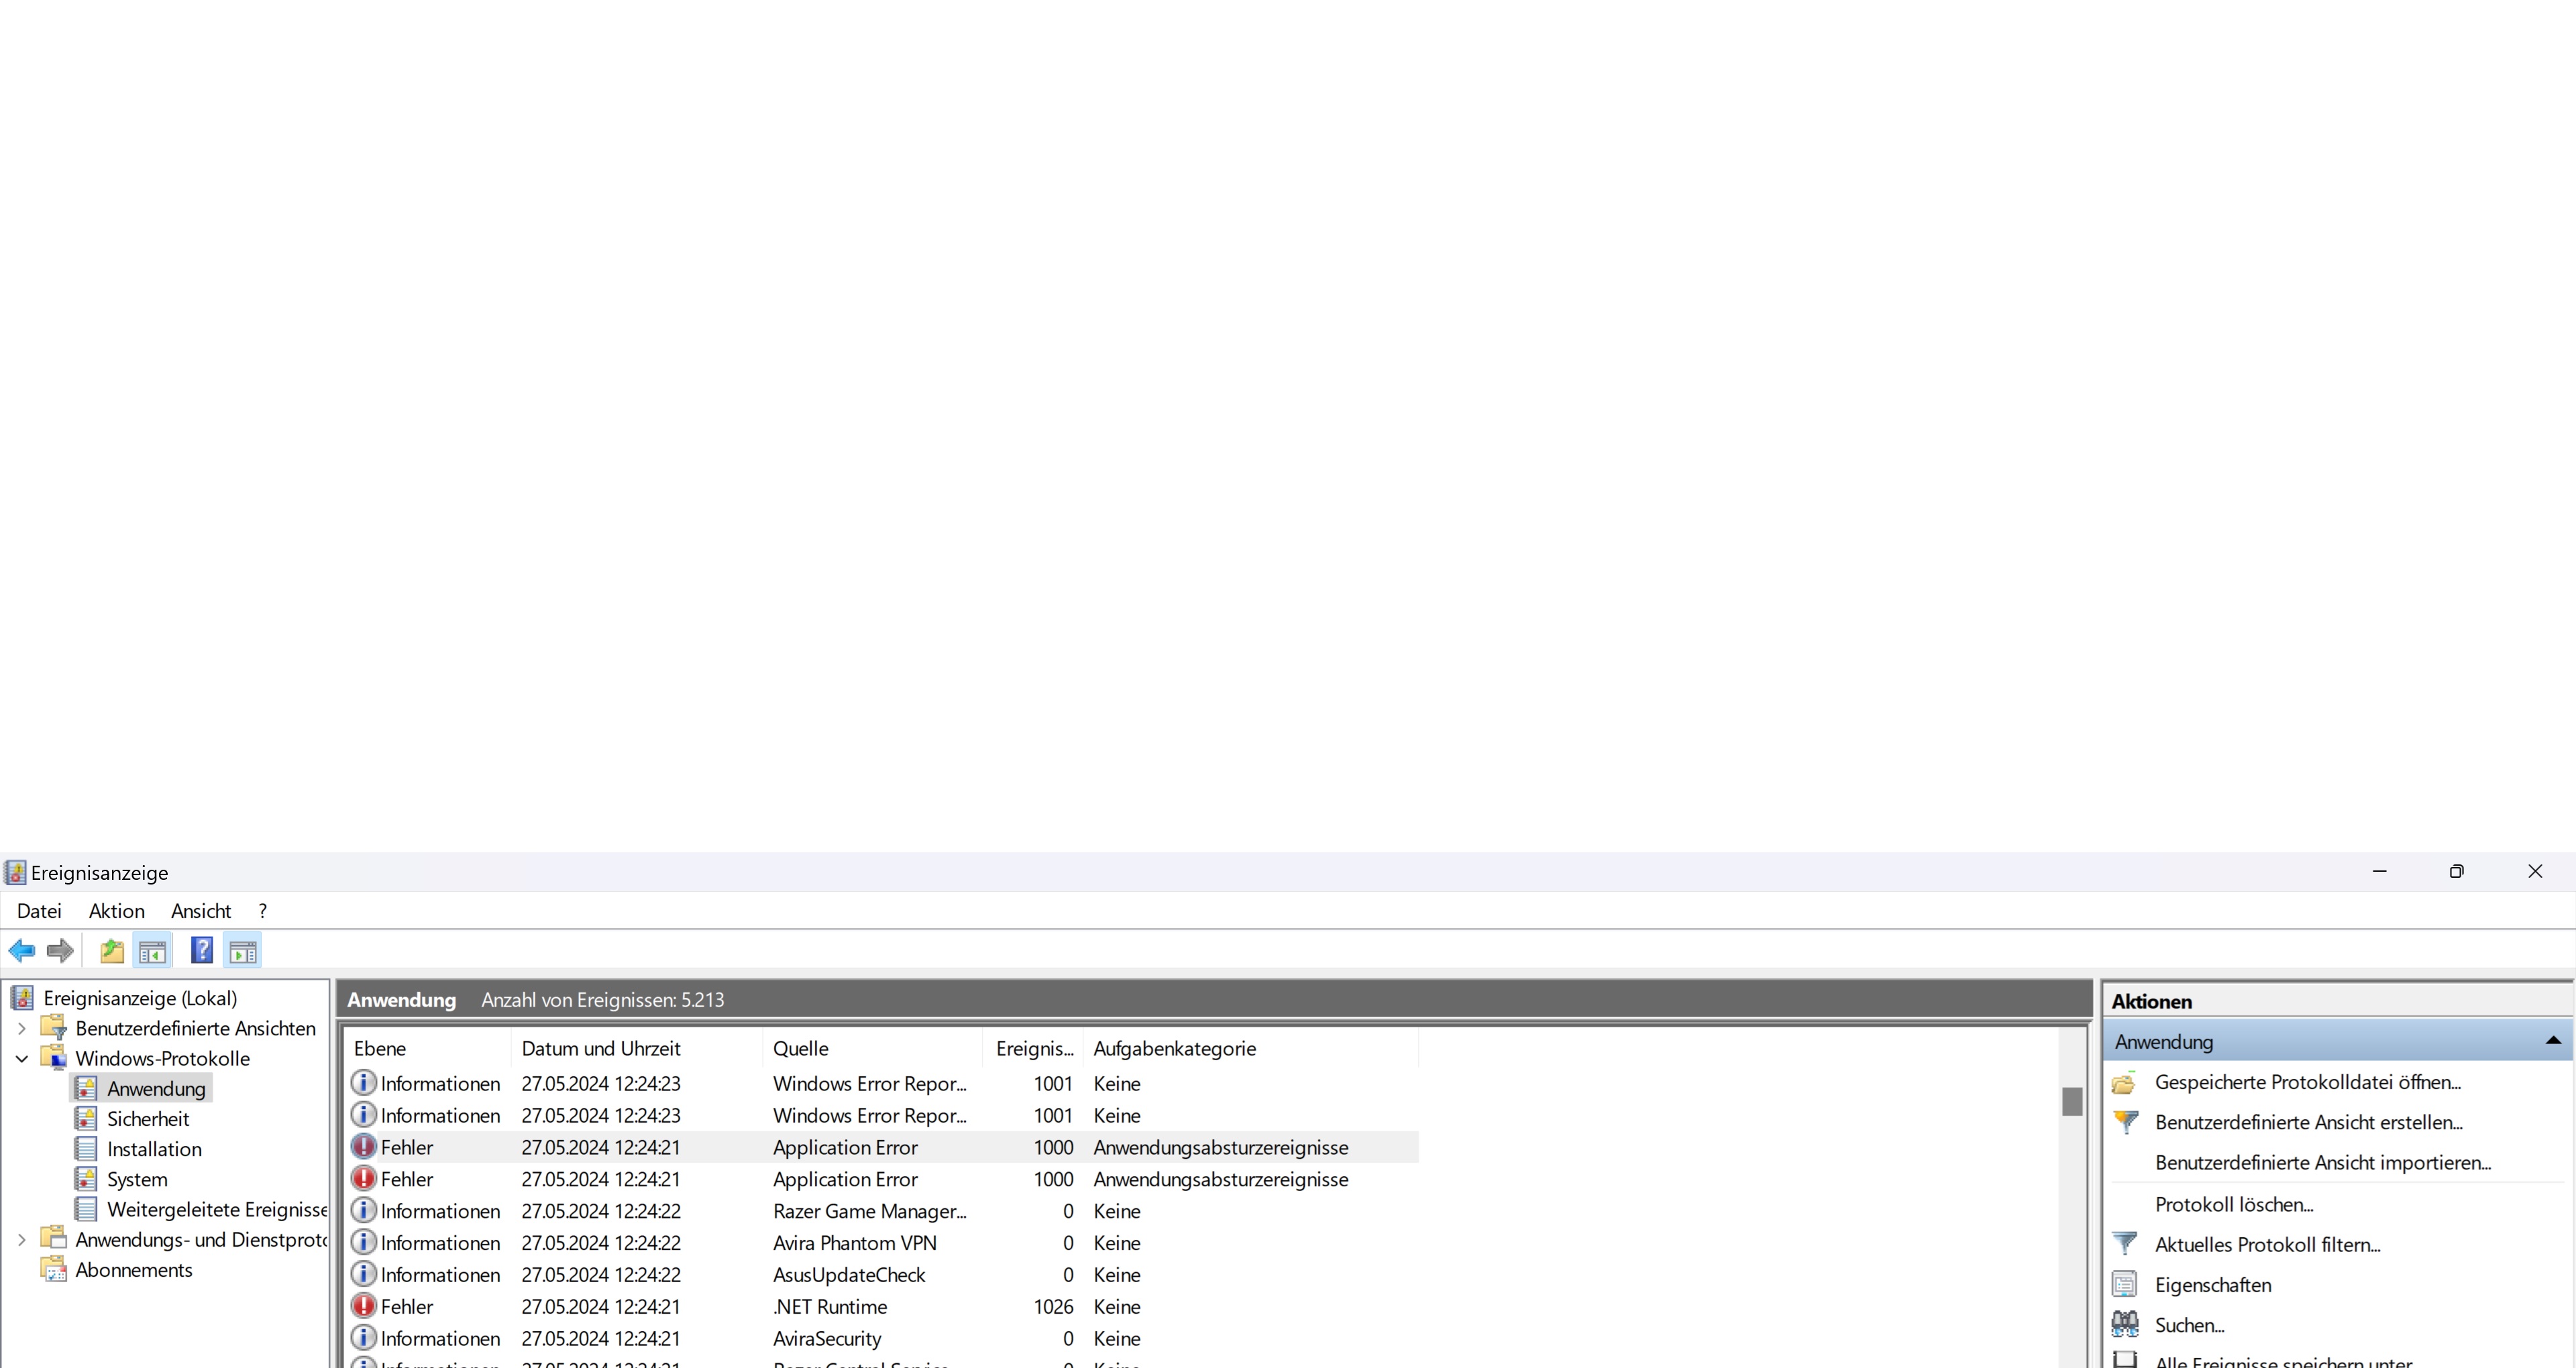Screen dimensions: 2576x1368
Task: Collapse the Windows-Protokolle tree node
Action: tap(22, 1058)
